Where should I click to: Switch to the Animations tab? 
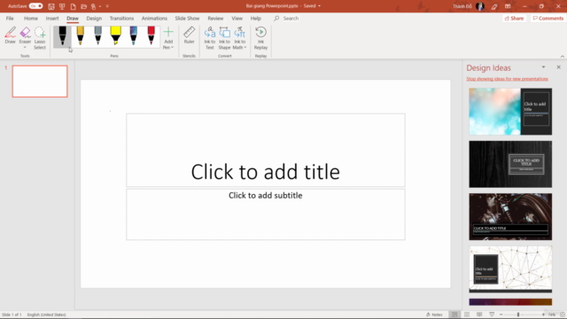pyautogui.click(x=154, y=18)
